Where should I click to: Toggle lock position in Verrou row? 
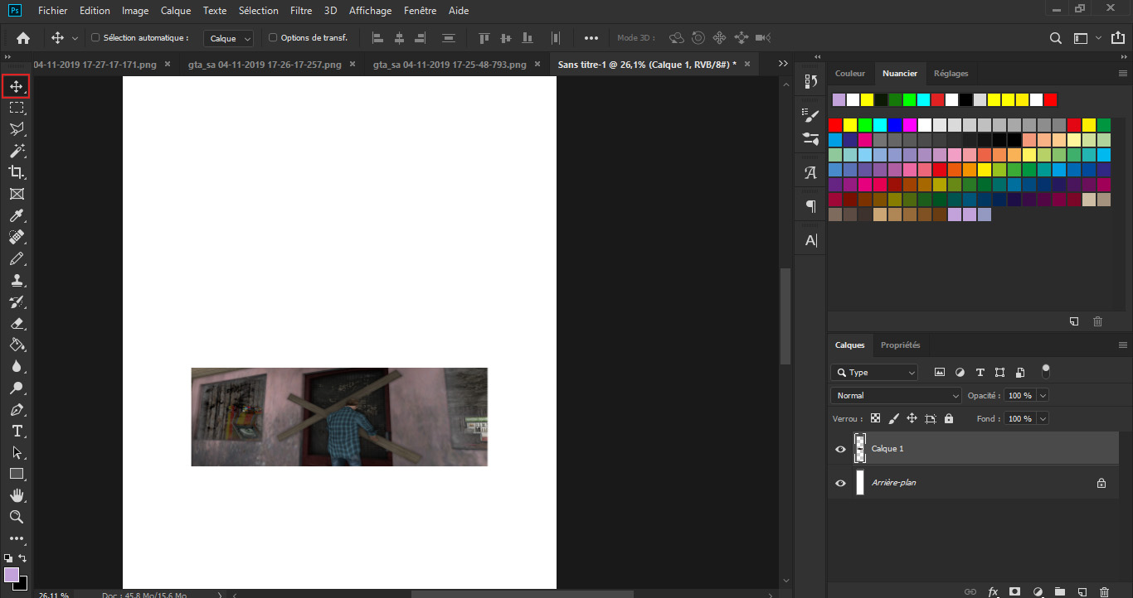pyautogui.click(x=912, y=419)
